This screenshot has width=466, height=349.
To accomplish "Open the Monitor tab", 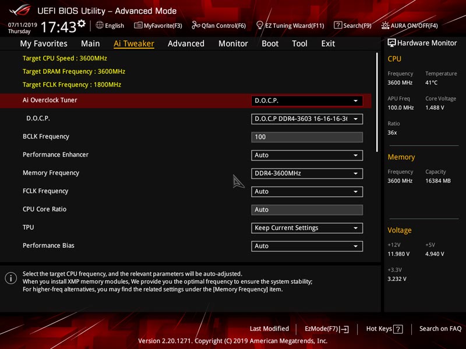I will [234, 44].
